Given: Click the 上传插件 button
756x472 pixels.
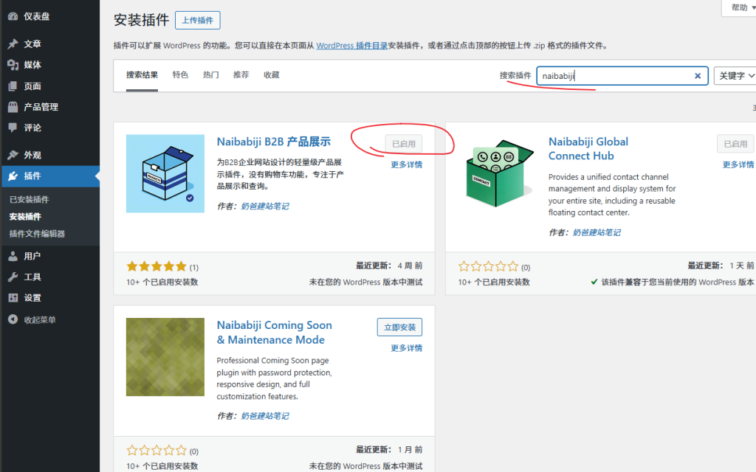Looking at the screenshot, I should pos(197,21).
